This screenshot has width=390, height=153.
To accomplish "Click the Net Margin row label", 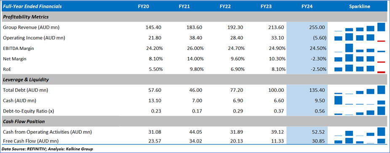I will [x=14, y=59].
